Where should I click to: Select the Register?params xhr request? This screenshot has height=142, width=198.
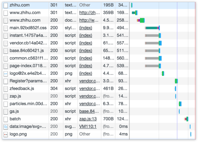pos(28,81)
